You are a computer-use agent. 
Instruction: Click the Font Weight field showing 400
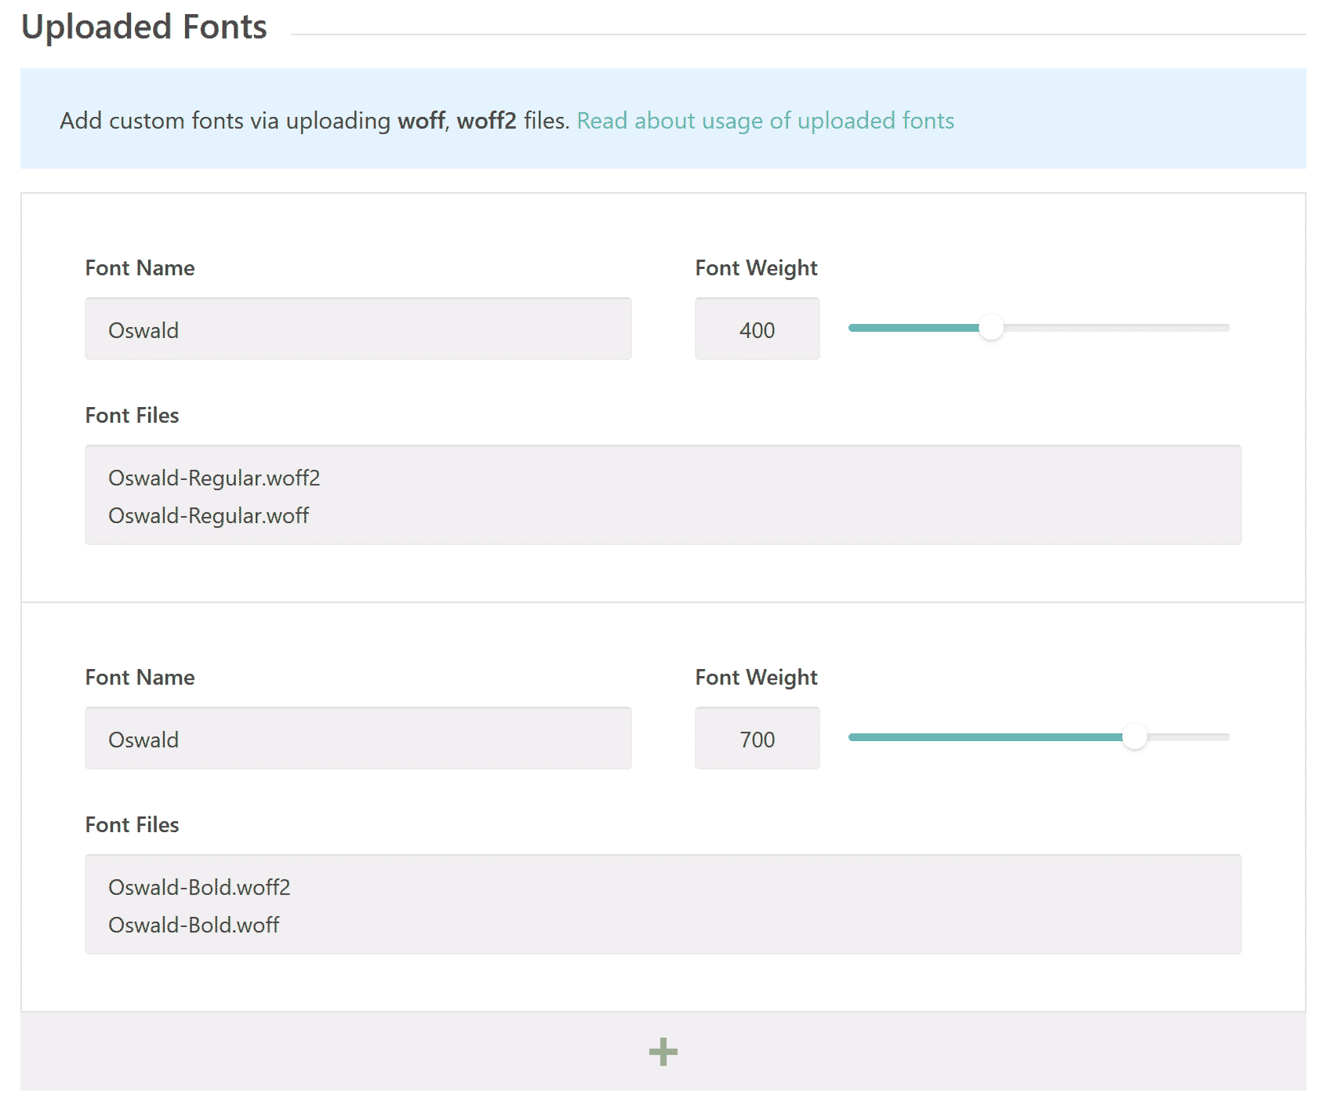point(758,329)
